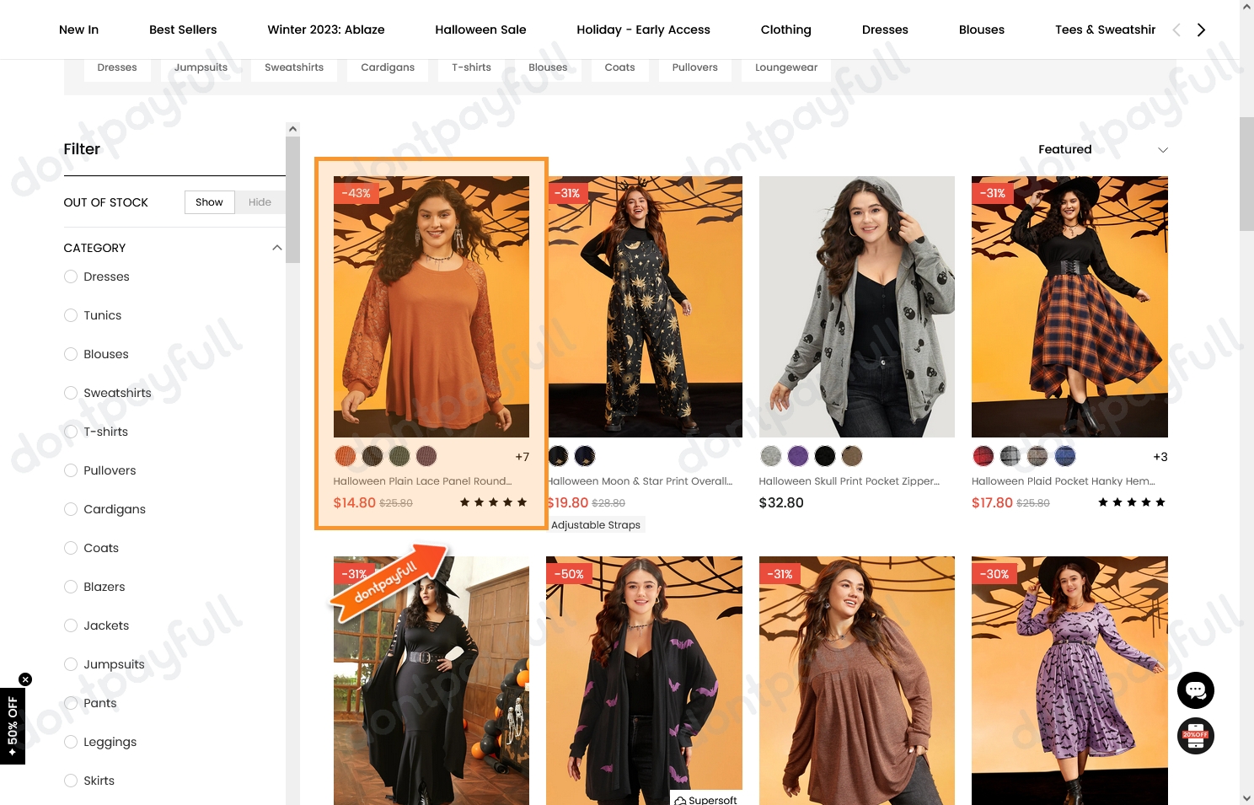Image resolution: width=1254 pixels, height=805 pixels.
Task: Open the chat widget
Action: tap(1195, 690)
